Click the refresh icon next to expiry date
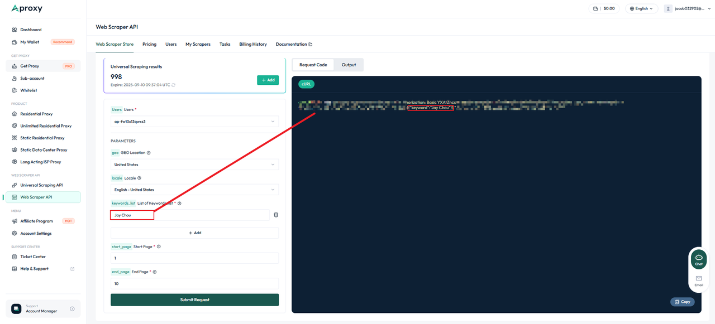 click(x=173, y=85)
